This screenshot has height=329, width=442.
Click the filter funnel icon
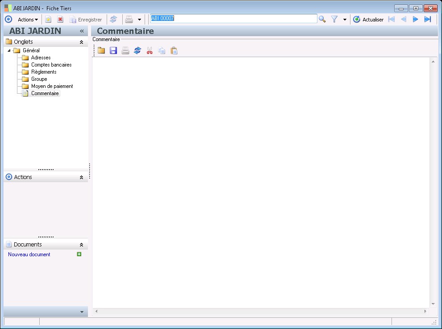pyautogui.click(x=334, y=19)
